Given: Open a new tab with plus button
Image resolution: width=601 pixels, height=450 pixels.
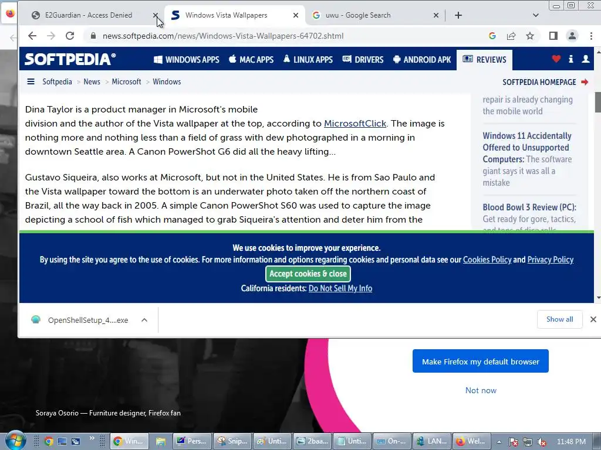Looking at the screenshot, I should pos(458,15).
